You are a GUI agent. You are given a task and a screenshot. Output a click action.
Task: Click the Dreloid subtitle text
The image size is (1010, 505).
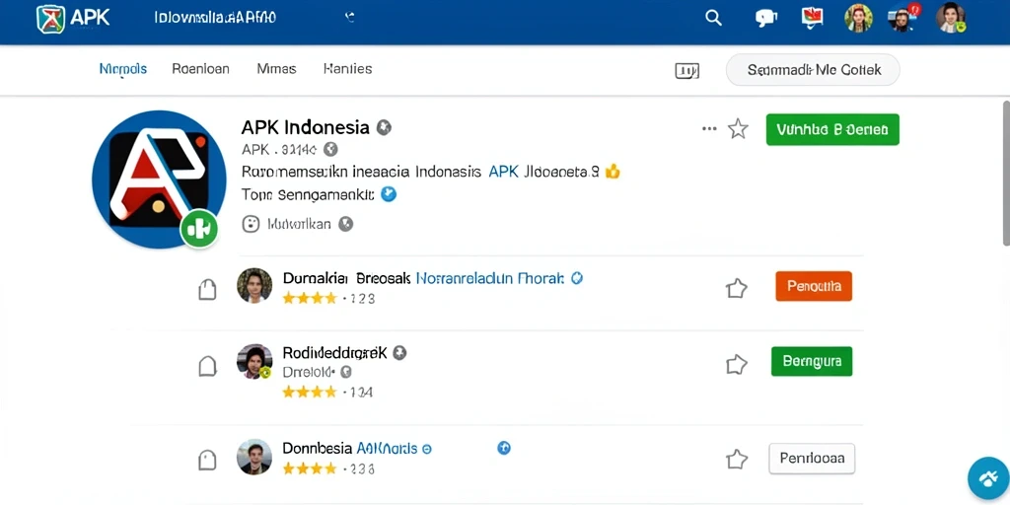tap(308, 372)
